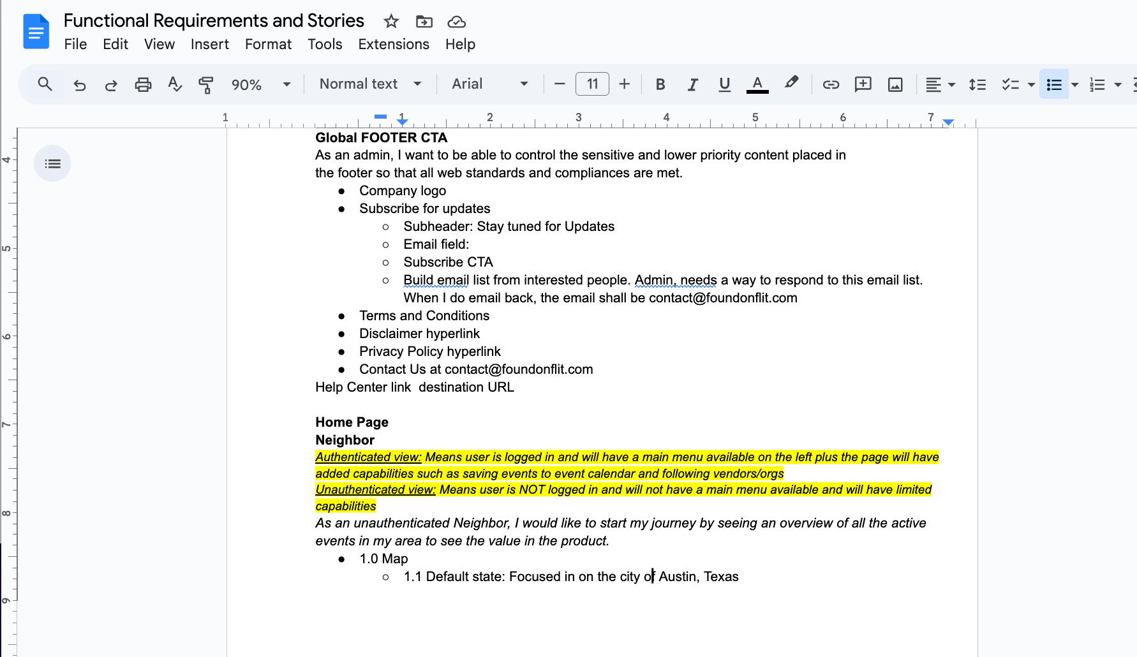Open the Help menu
Screen dimensions: 1137x657
click(460, 44)
